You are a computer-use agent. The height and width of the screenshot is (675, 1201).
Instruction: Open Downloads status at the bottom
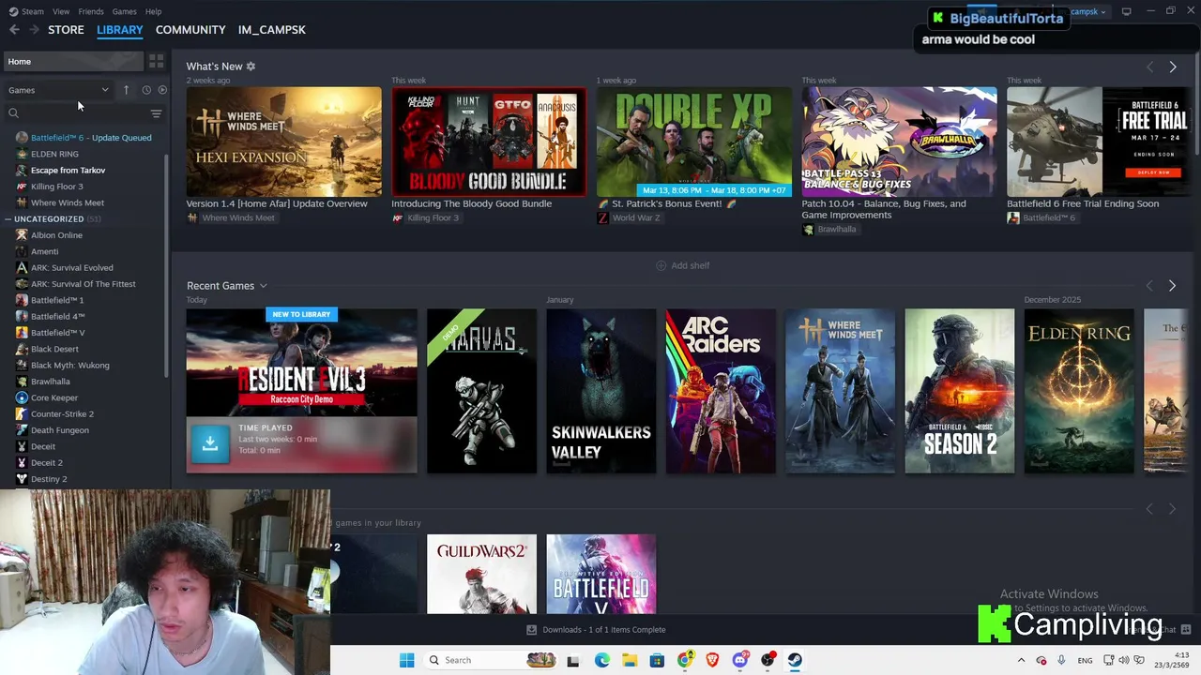(x=596, y=630)
